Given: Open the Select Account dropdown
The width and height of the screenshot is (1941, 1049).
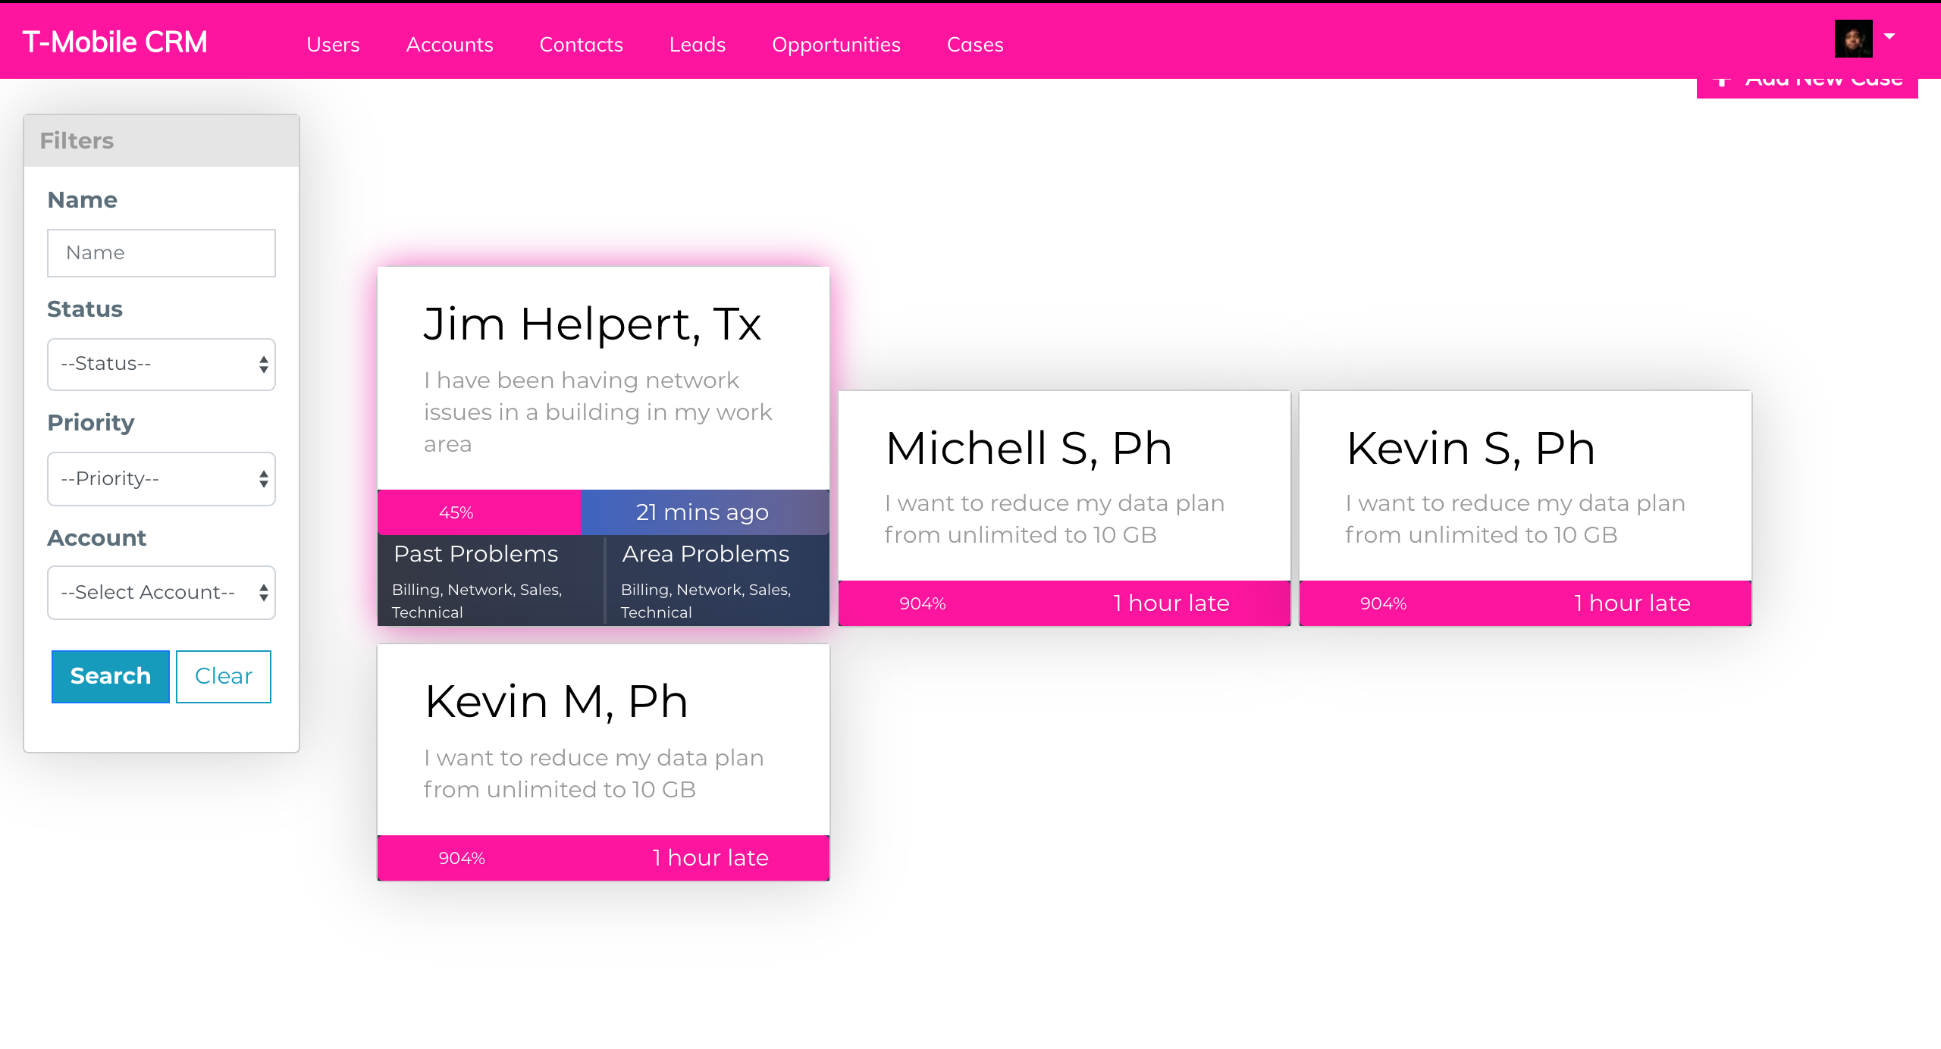Looking at the screenshot, I should tap(161, 593).
